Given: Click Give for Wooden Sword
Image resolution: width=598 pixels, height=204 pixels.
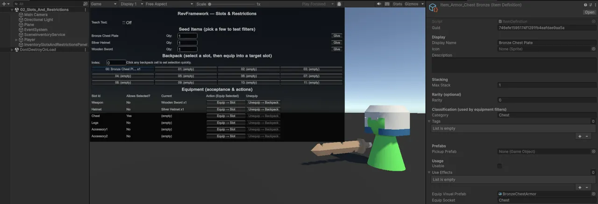Looking at the screenshot, I should click(337, 49).
